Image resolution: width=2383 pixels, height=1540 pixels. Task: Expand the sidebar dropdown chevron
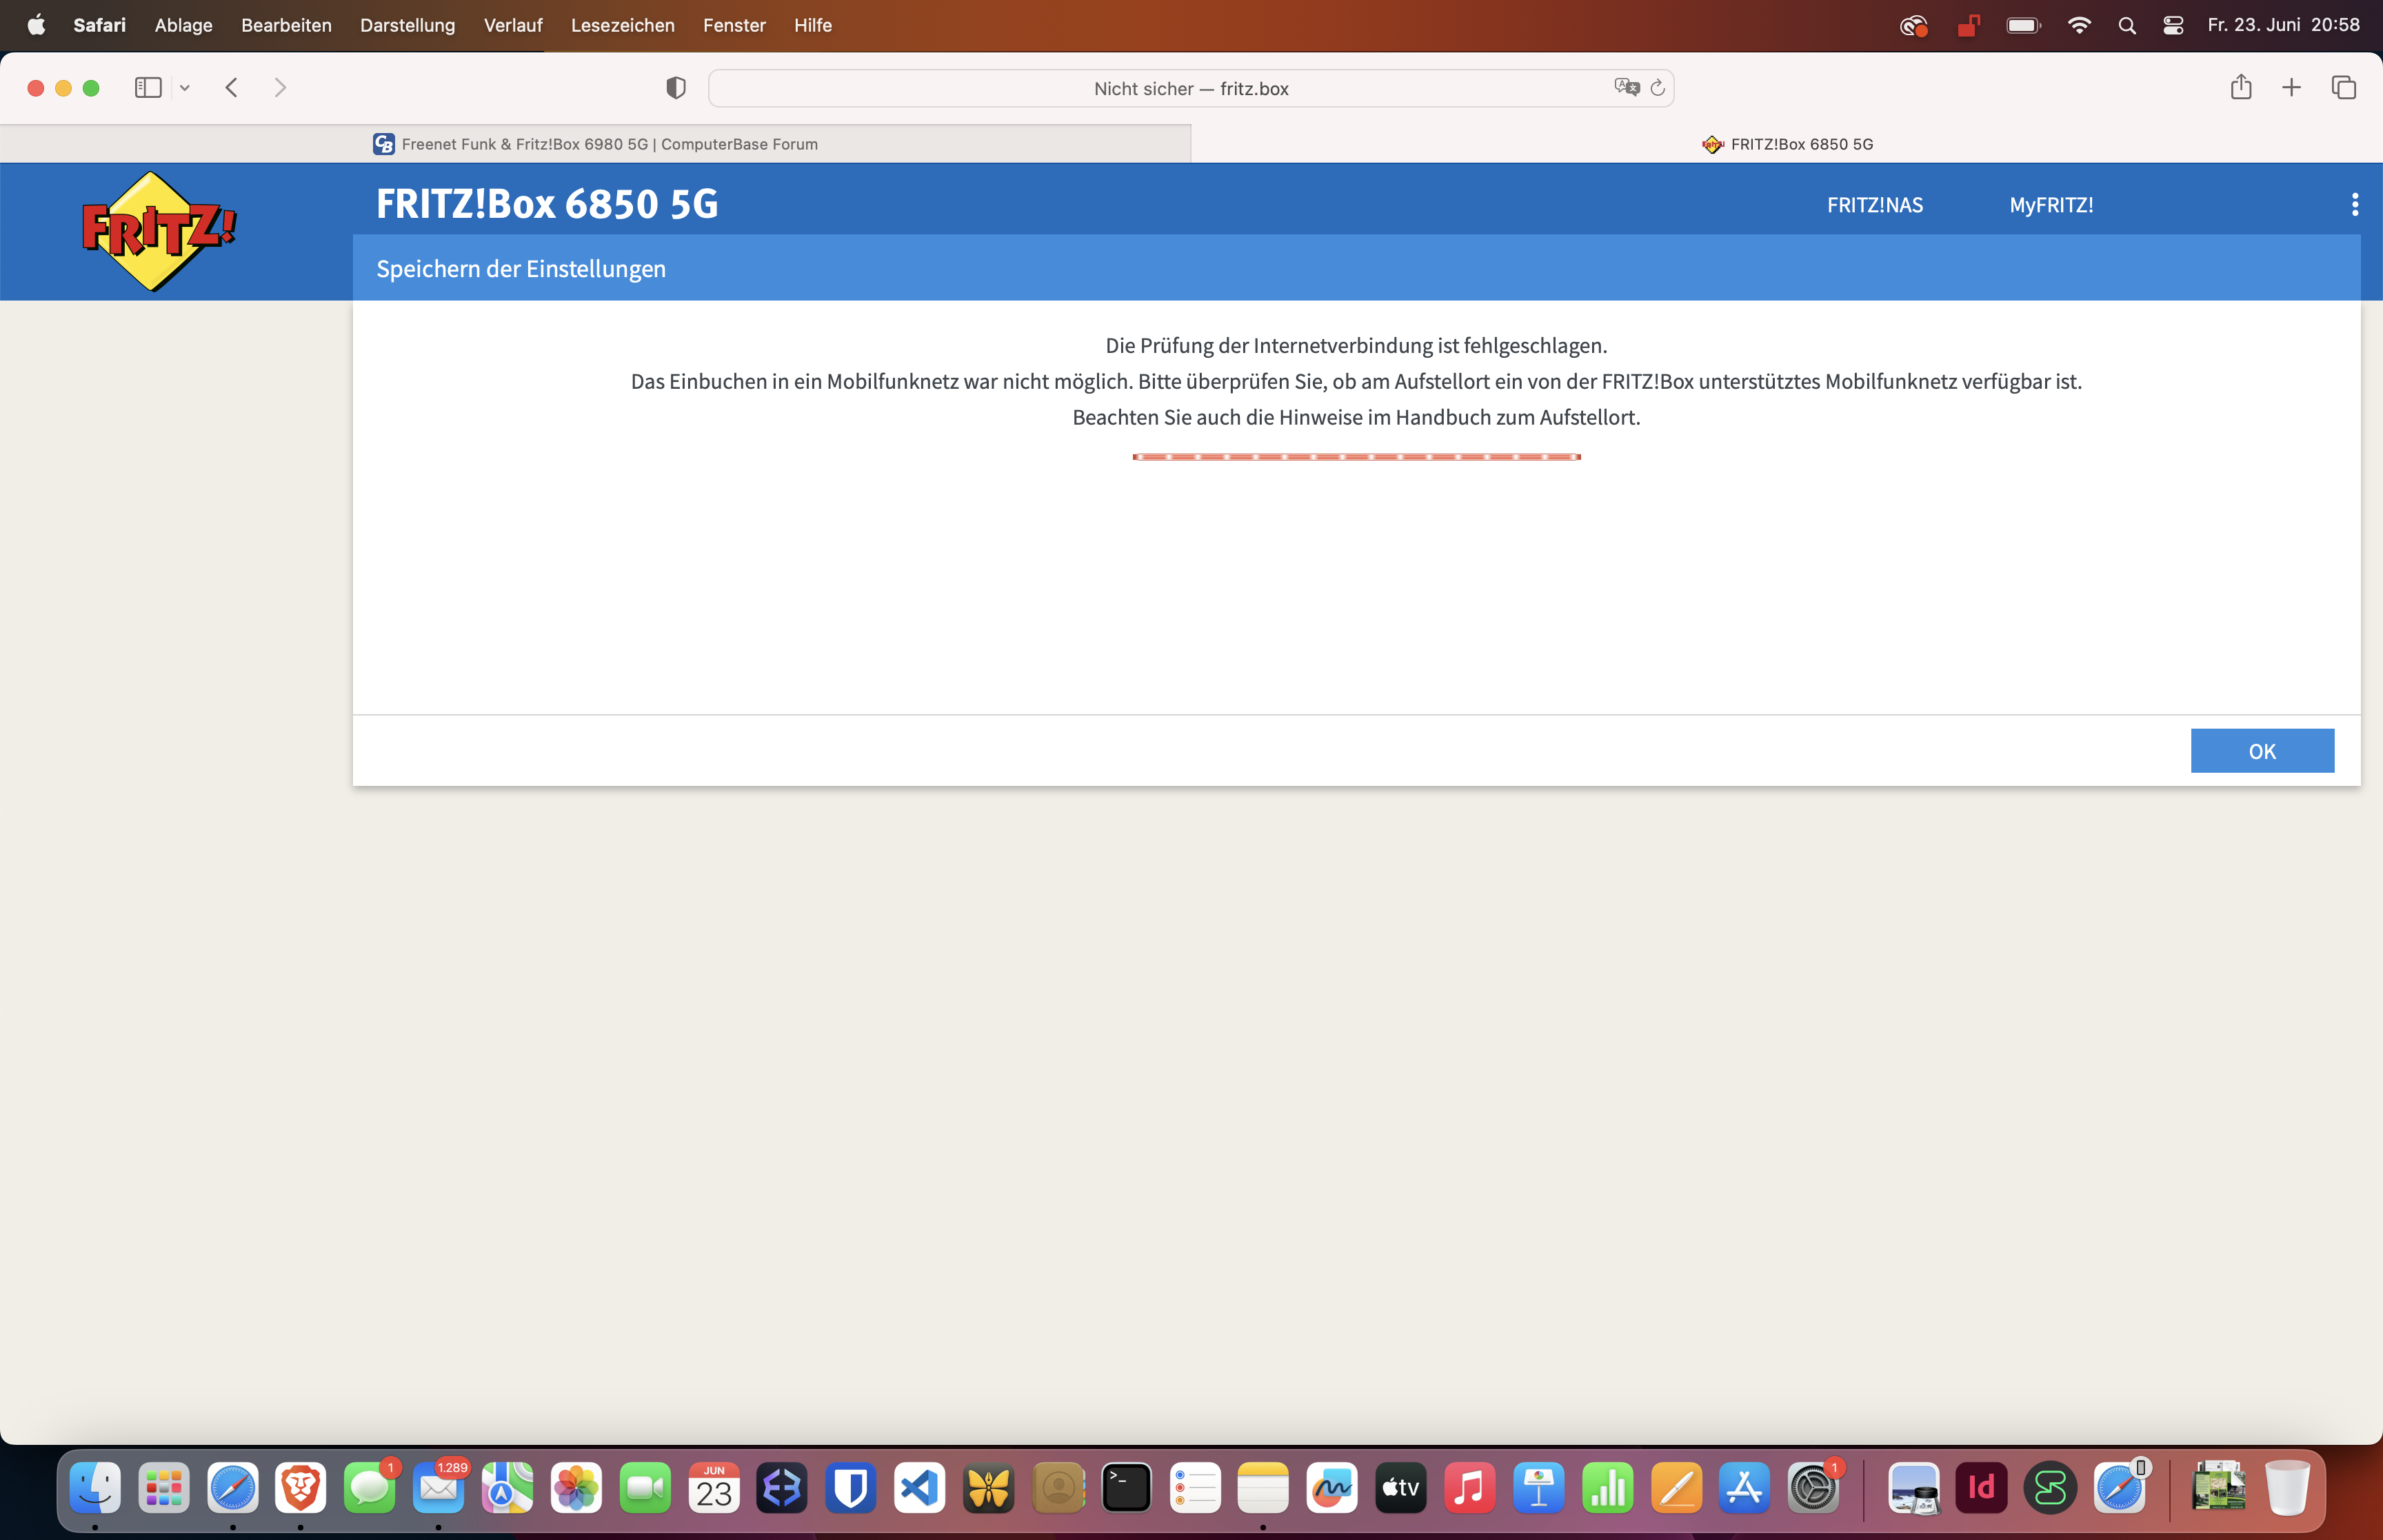pos(185,88)
